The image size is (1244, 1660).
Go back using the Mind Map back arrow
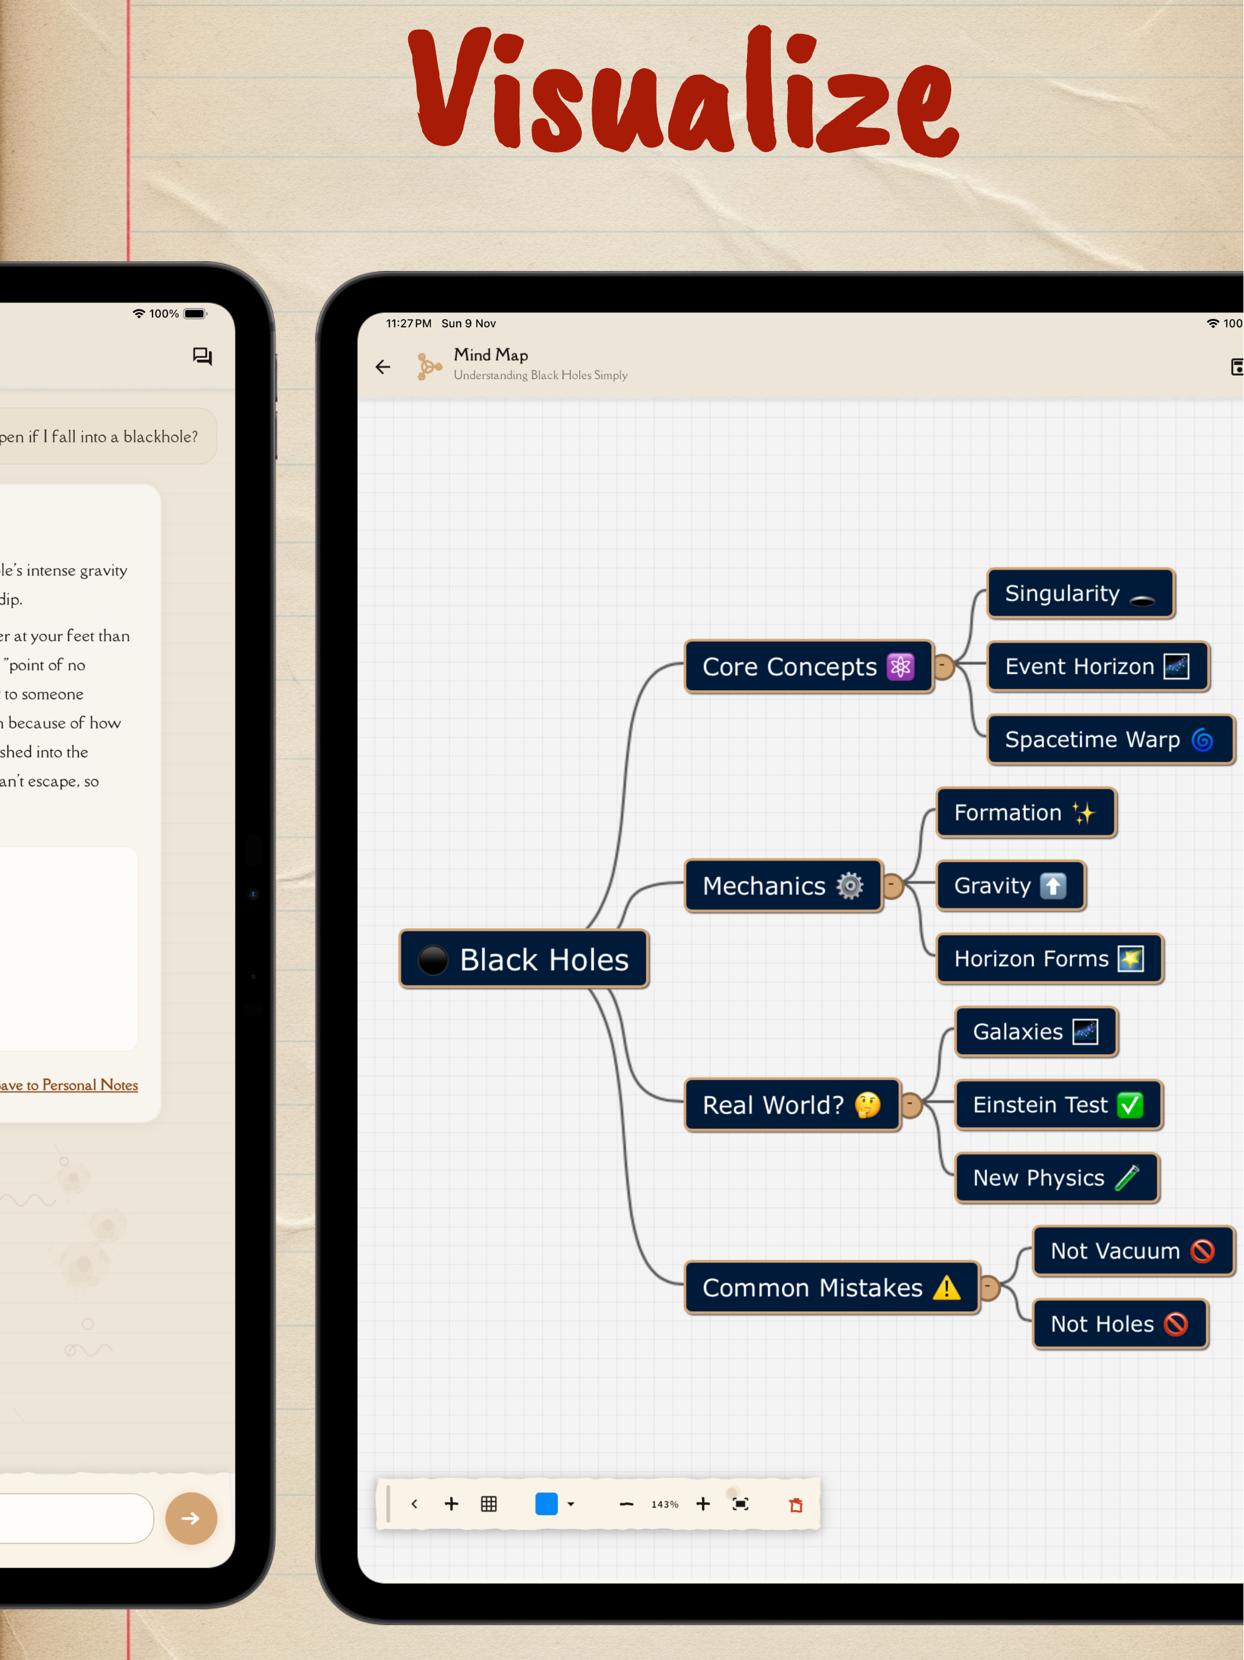point(383,366)
